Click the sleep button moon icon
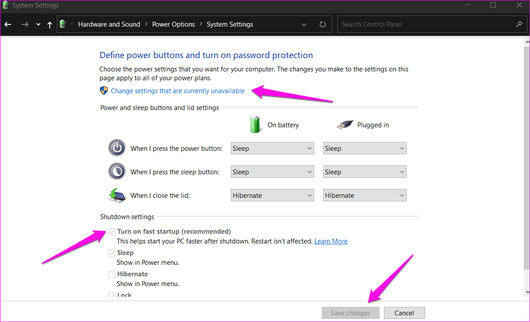 pos(117,172)
